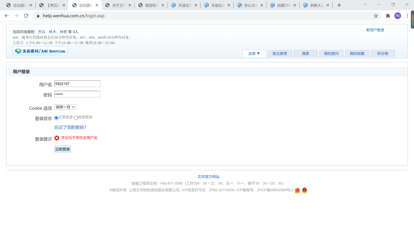Open the 积分榜 tab

[x=383, y=54]
